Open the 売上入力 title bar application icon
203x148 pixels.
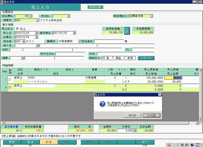click(x=2, y=2)
